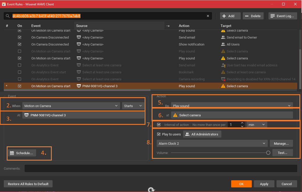Click the Action column header
Screen dimensions: 302x192
pyautogui.click(x=184, y=26)
